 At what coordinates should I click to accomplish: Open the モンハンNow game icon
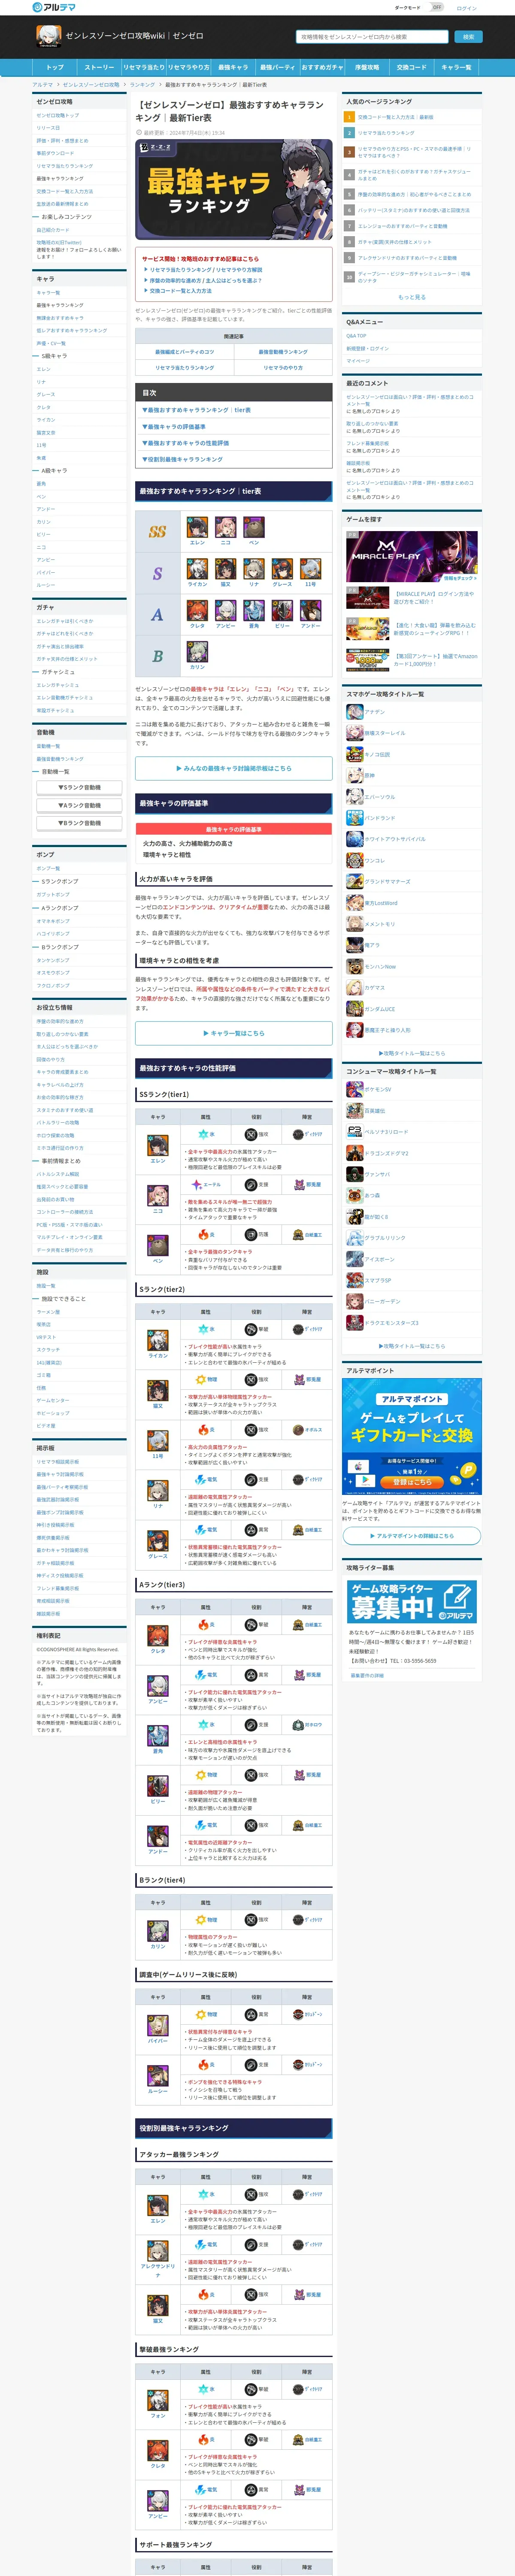pos(354,966)
